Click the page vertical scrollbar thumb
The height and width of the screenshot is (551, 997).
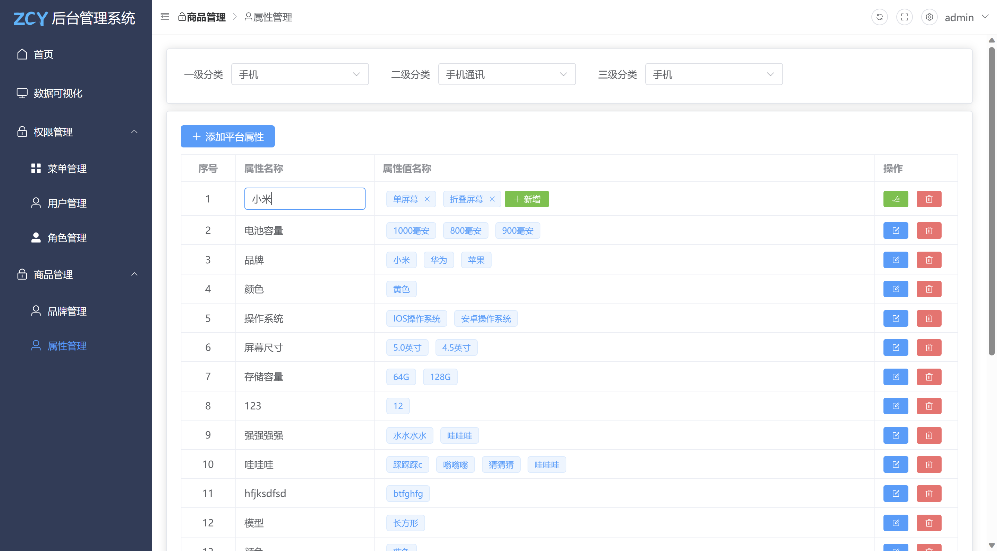coord(991,201)
